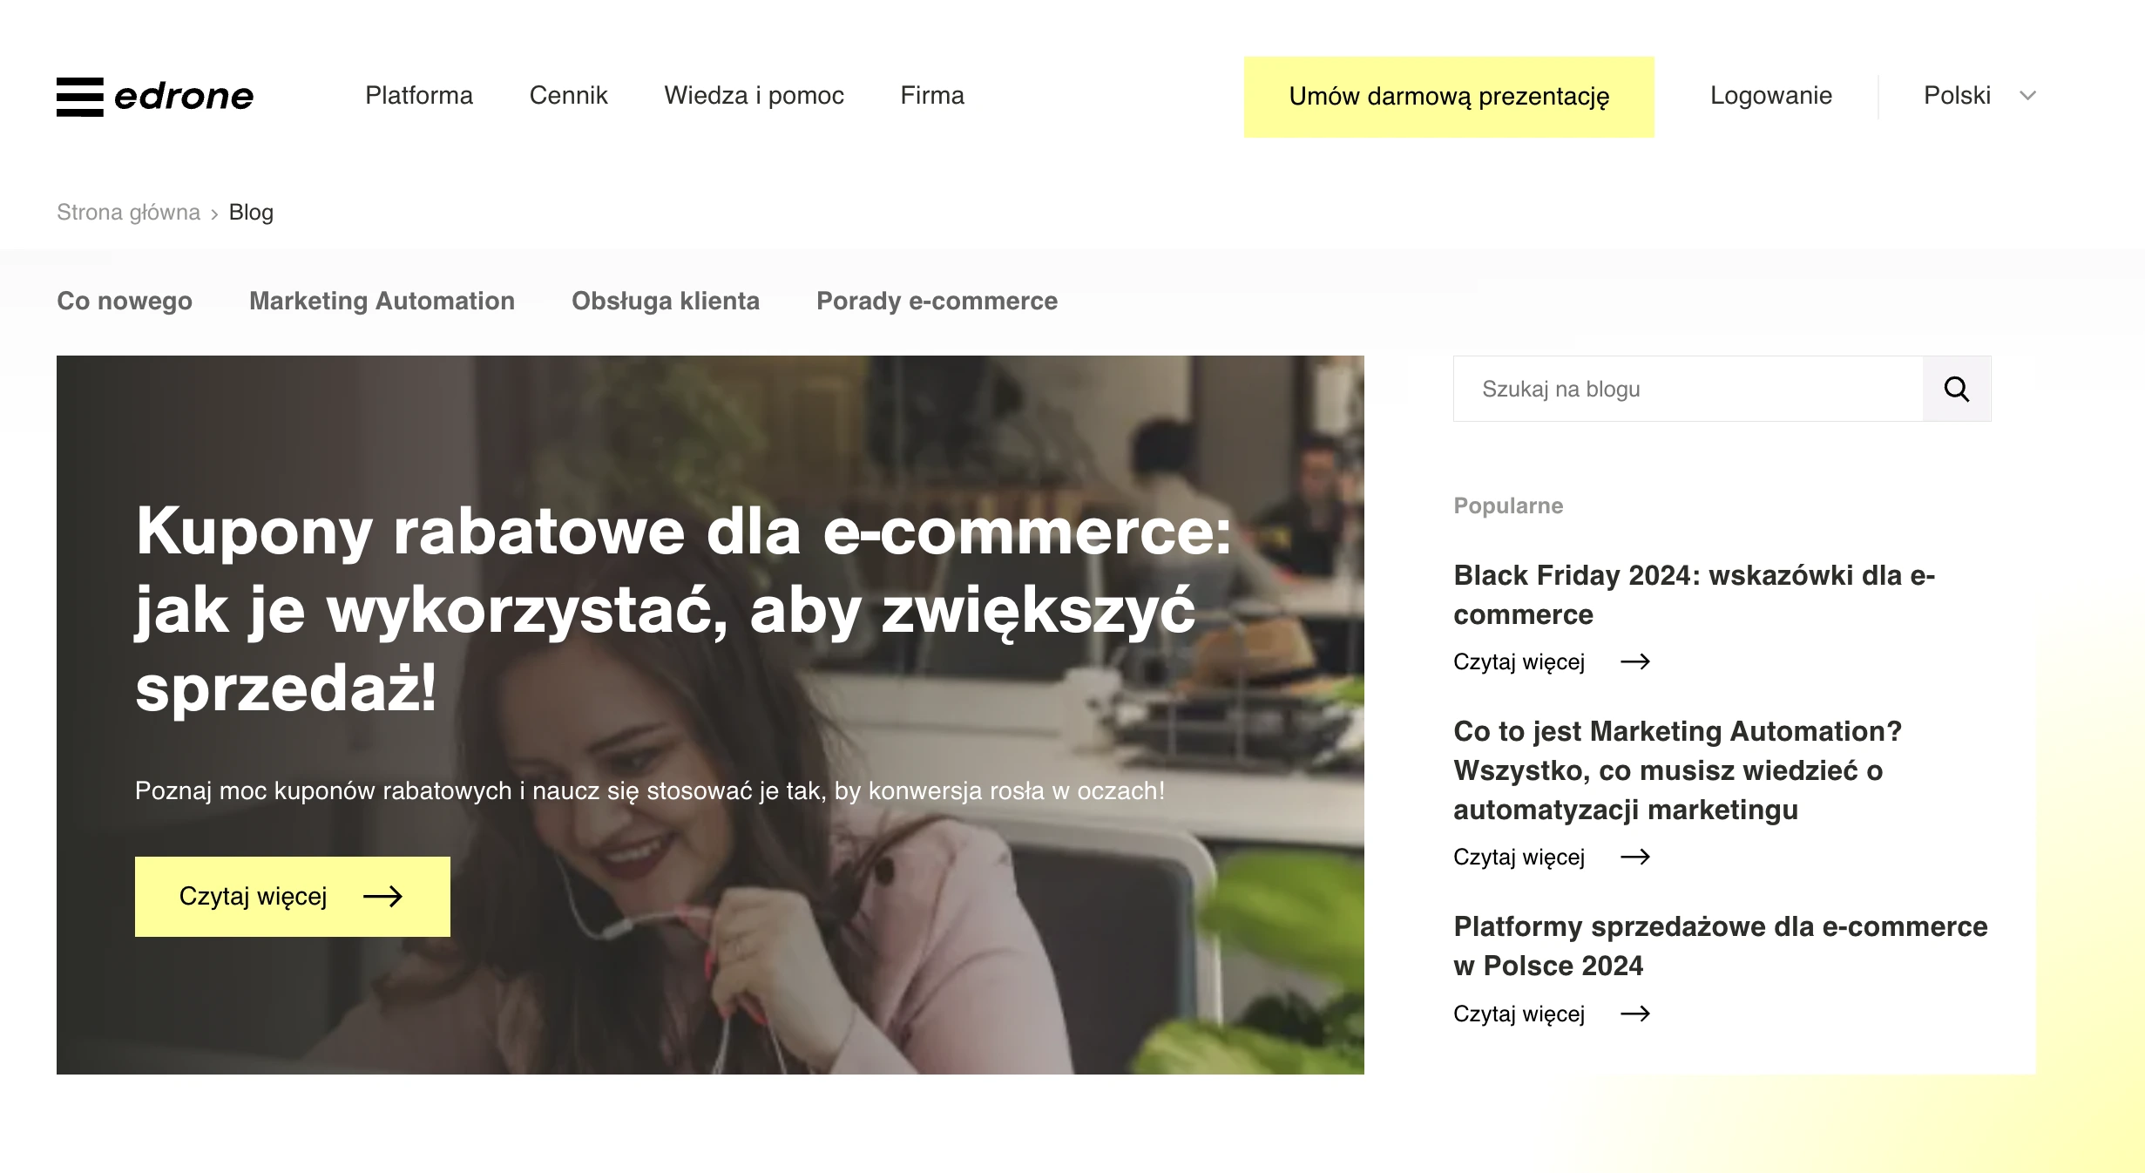Click Umów darmową prezentację button

1449,97
